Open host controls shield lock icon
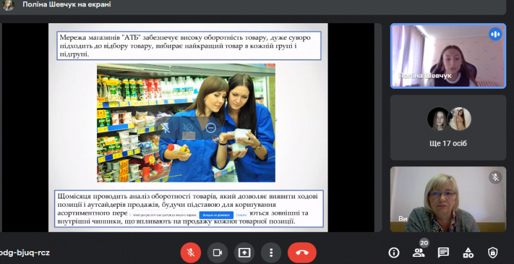The width and height of the screenshot is (514, 264). (493, 252)
